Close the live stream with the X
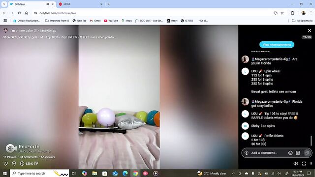The image size is (315, 177). [310, 30]
